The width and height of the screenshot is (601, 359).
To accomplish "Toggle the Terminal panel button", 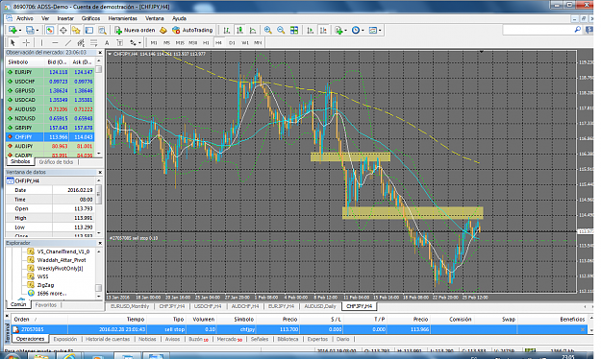I will [88, 30].
